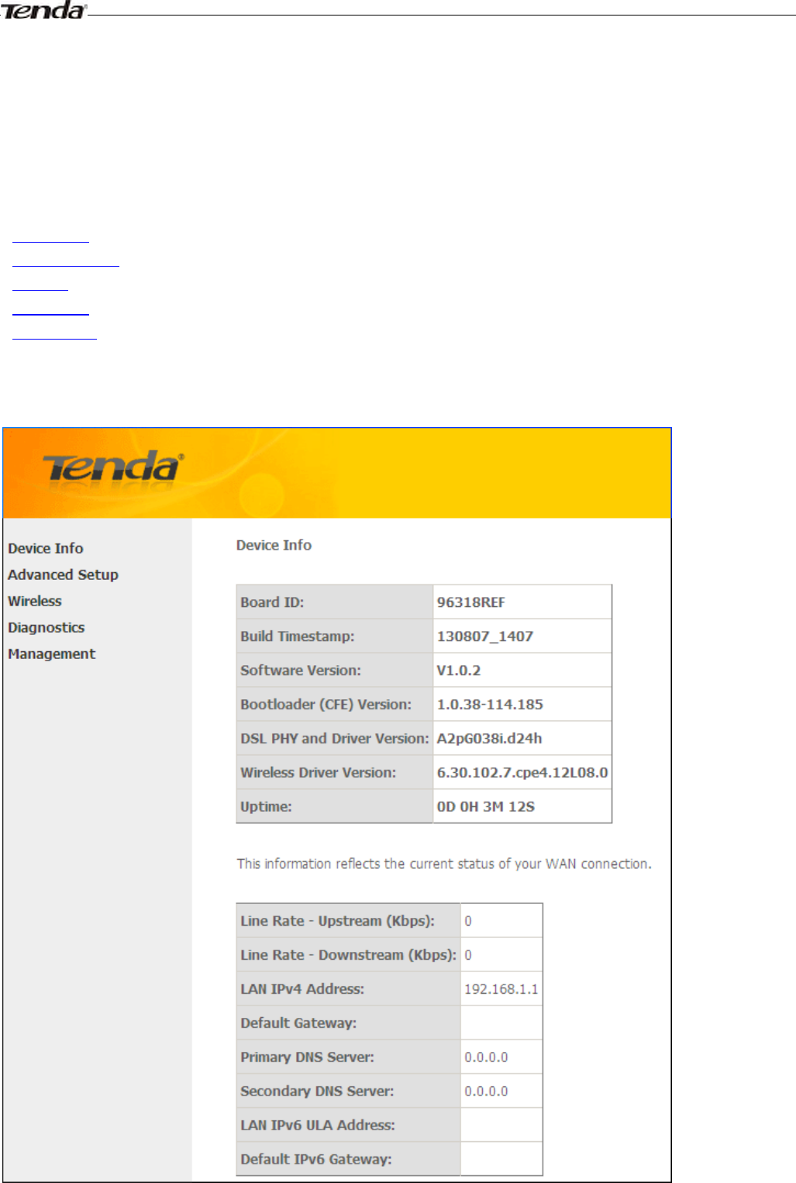The height and width of the screenshot is (1183, 796).
Task: Click Line Rate - Upstream (Kbps) label
Action: [x=337, y=921]
